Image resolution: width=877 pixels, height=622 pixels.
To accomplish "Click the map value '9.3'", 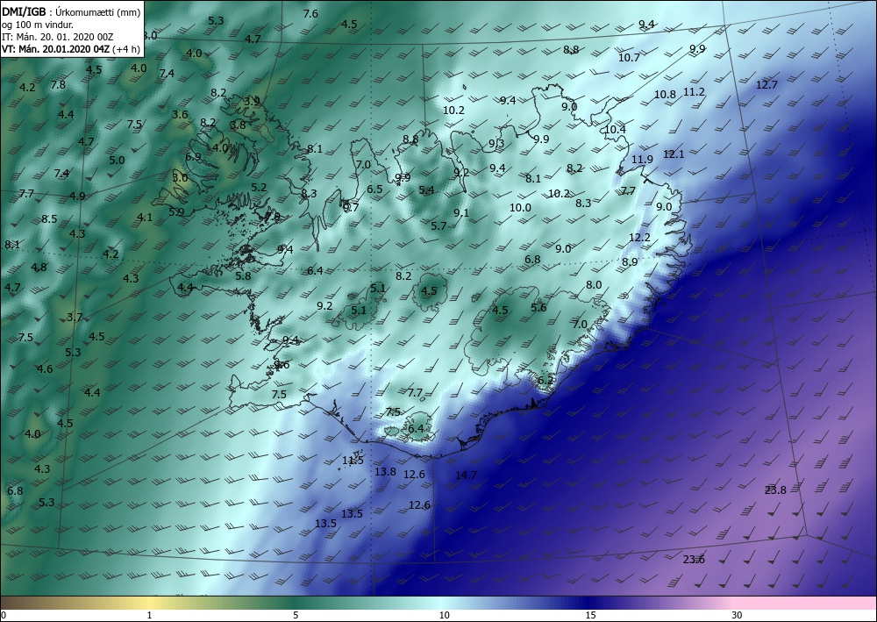I will (x=496, y=144).
